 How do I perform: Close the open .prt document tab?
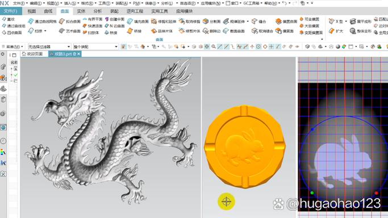coord(79,54)
